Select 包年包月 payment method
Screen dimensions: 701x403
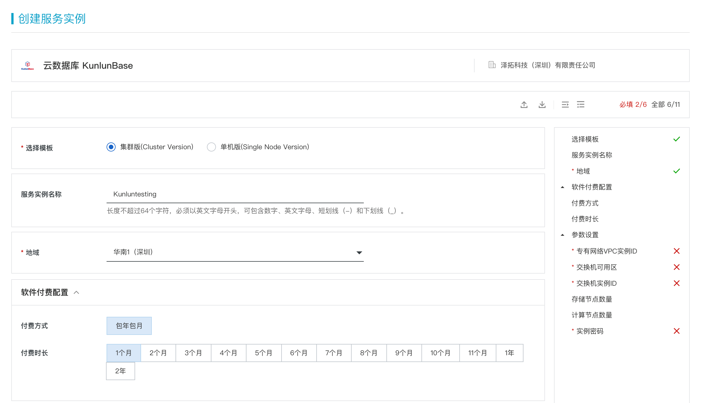(x=129, y=326)
